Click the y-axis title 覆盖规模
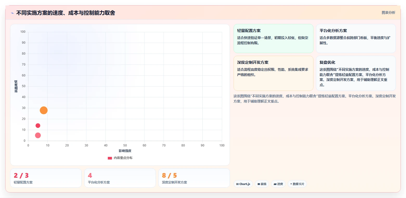 click(16, 86)
